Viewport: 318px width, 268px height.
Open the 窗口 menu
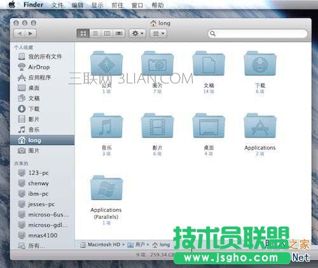pyautogui.click(x=137, y=5)
